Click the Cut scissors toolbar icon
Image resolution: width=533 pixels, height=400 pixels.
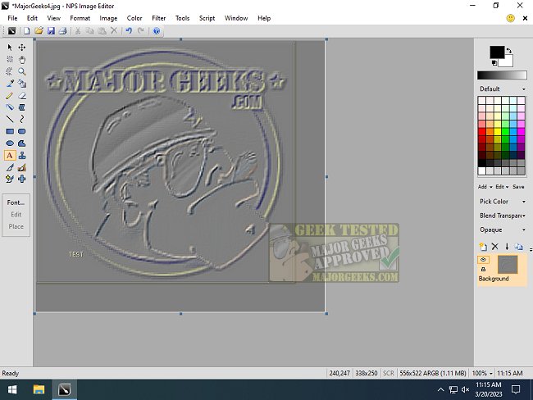78,31
